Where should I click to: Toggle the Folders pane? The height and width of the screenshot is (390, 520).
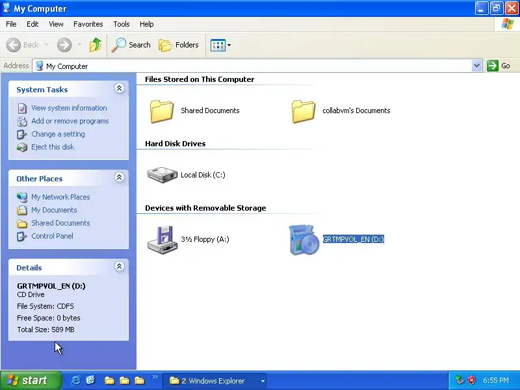[179, 45]
